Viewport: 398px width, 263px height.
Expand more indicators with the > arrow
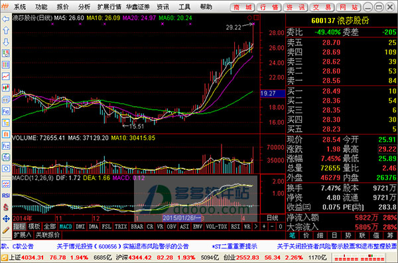click(256, 227)
